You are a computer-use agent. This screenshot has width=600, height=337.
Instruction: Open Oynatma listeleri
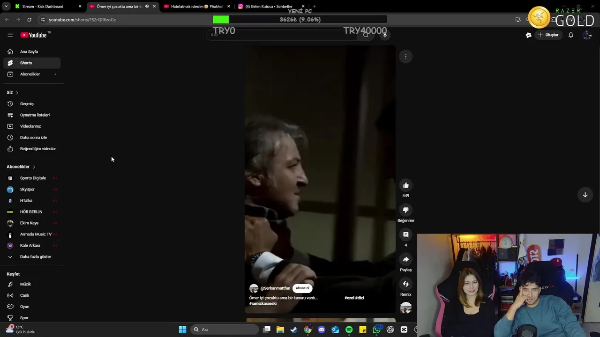32,115
